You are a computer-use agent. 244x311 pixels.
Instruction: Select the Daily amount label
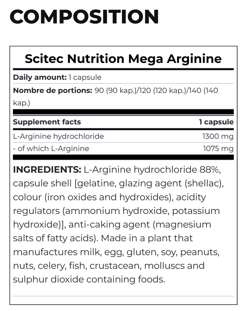(x=40, y=77)
